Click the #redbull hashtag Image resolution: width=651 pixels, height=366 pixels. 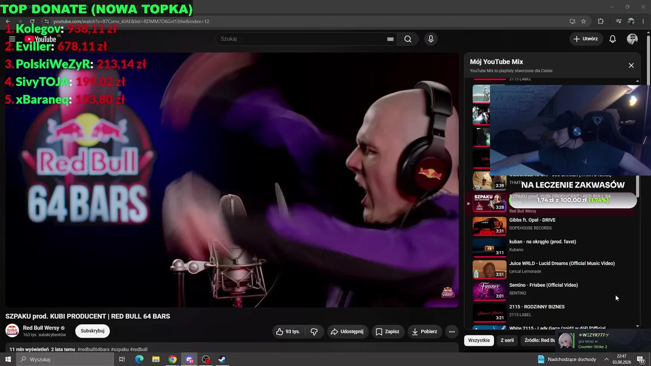pyautogui.click(x=139, y=350)
